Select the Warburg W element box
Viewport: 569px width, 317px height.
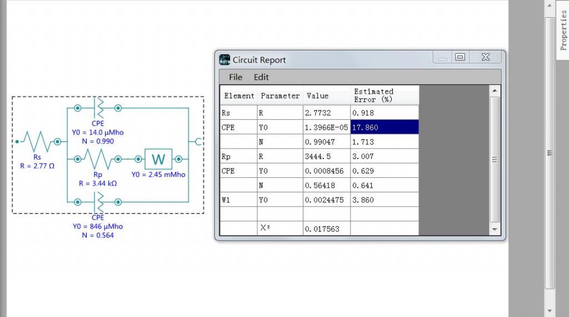[x=158, y=159]
